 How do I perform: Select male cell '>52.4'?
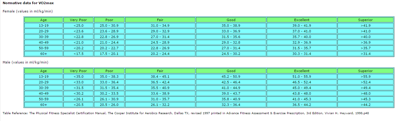(x=365, y=82)
